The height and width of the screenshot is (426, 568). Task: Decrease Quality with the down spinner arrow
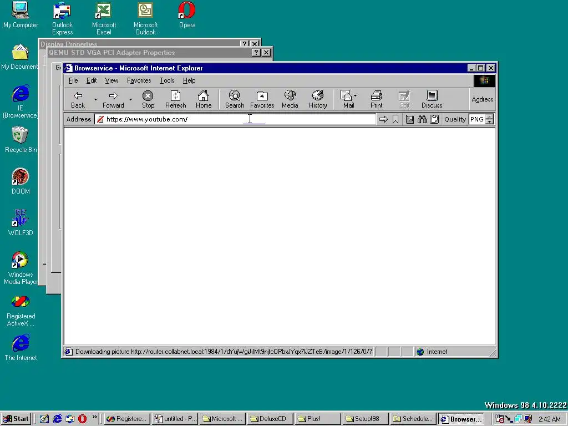click(x=489, y=121)
